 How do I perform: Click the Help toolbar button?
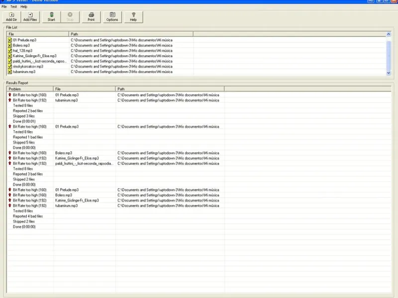coord(133,17)
